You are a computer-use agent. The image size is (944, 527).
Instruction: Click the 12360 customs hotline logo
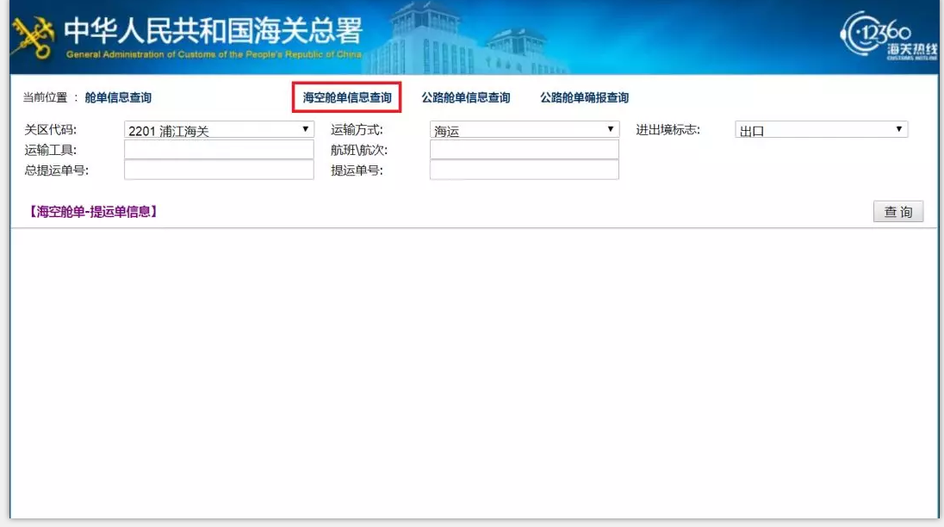(888, 36)
